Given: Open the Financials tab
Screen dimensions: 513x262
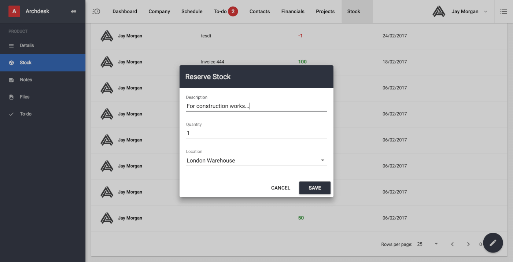Looking at the screenshot, I should coord(293,11).
